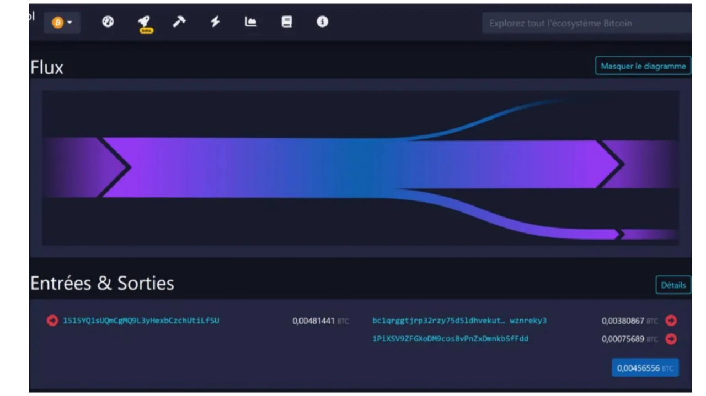Open the graphs chart icon
The image size is (706, 396).
[251, 22]
